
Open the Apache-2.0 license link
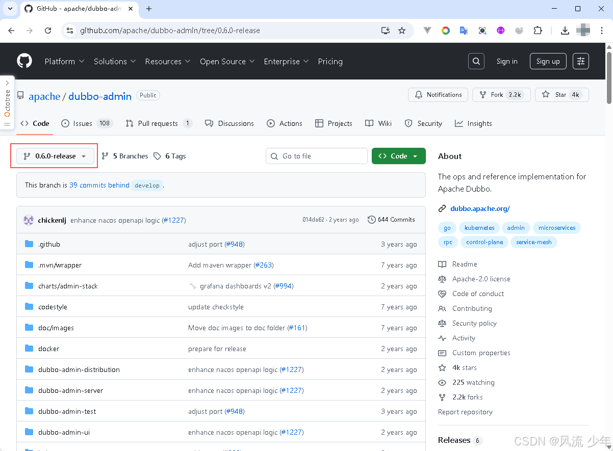[x=481, y=279]
